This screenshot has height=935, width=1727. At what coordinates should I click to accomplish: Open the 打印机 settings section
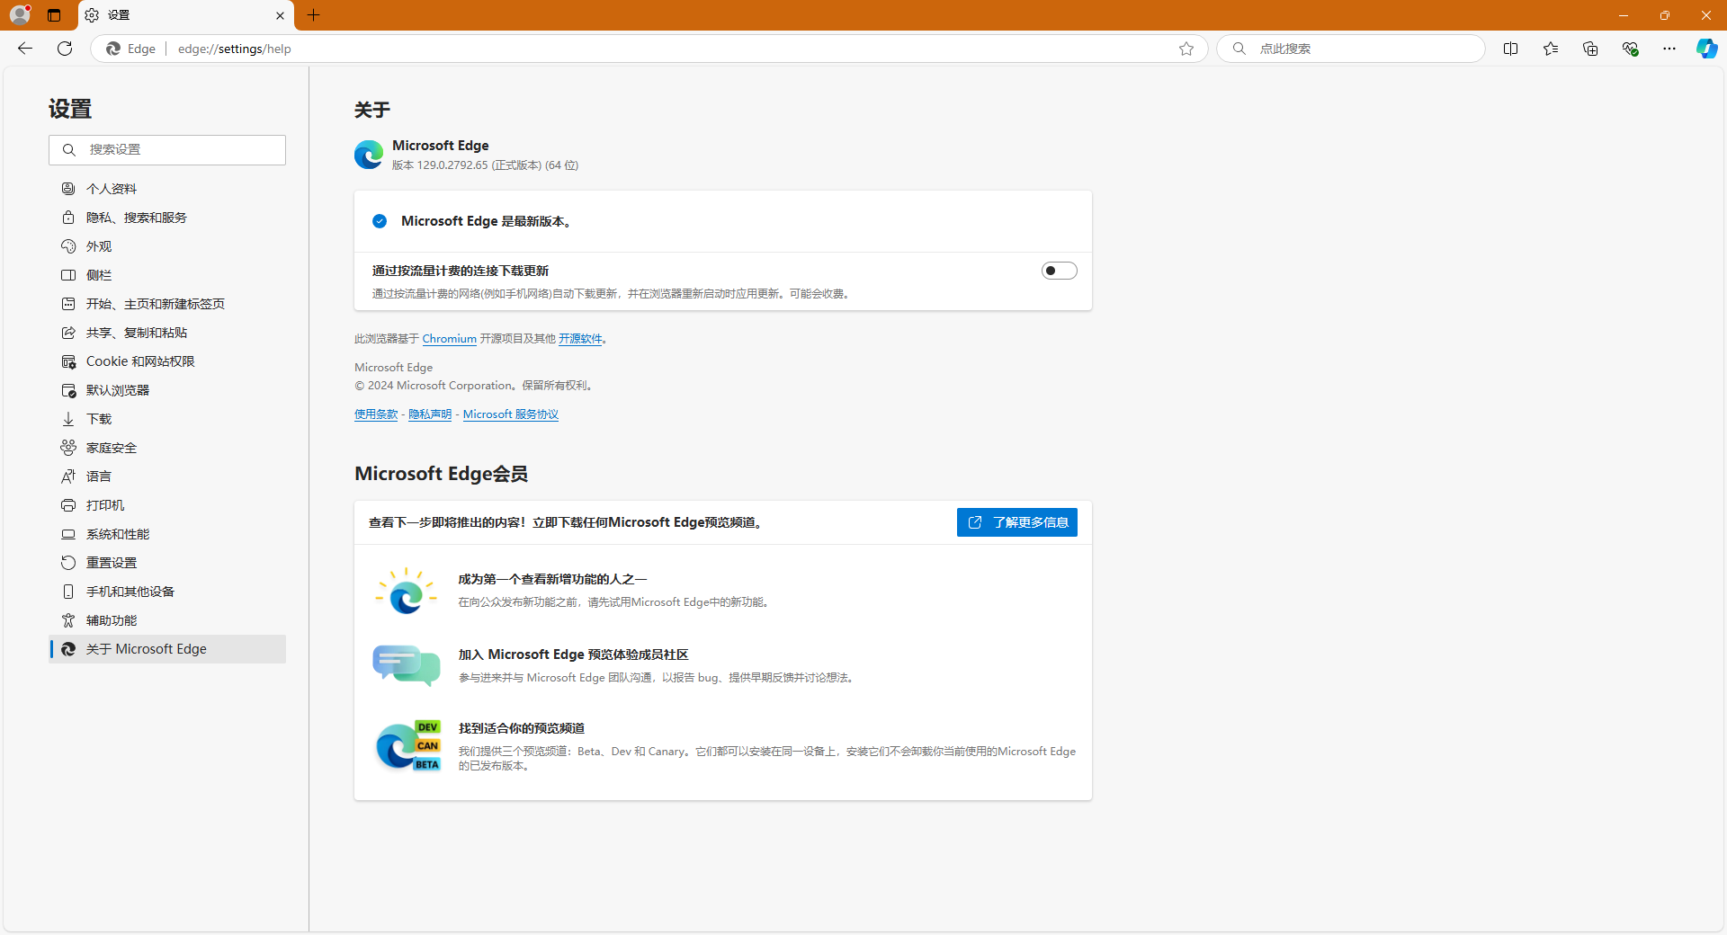(167, 505)
